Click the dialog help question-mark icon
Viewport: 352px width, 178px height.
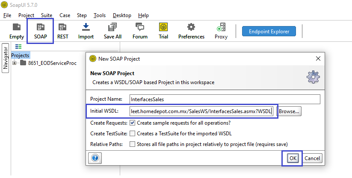point(95,158)
